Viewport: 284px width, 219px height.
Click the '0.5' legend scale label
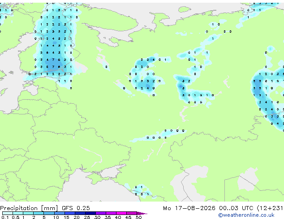pos(15,217)
